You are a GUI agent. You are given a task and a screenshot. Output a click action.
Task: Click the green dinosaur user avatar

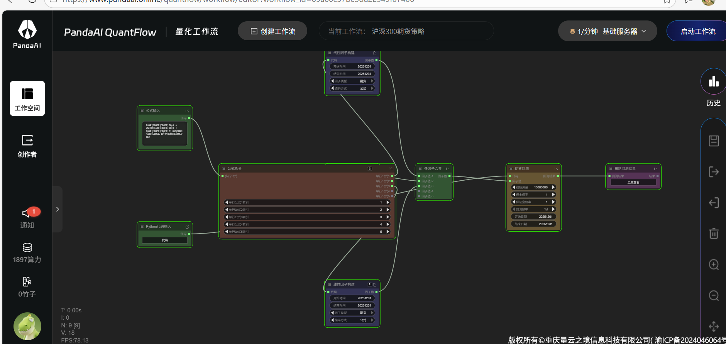click(27, 326)
